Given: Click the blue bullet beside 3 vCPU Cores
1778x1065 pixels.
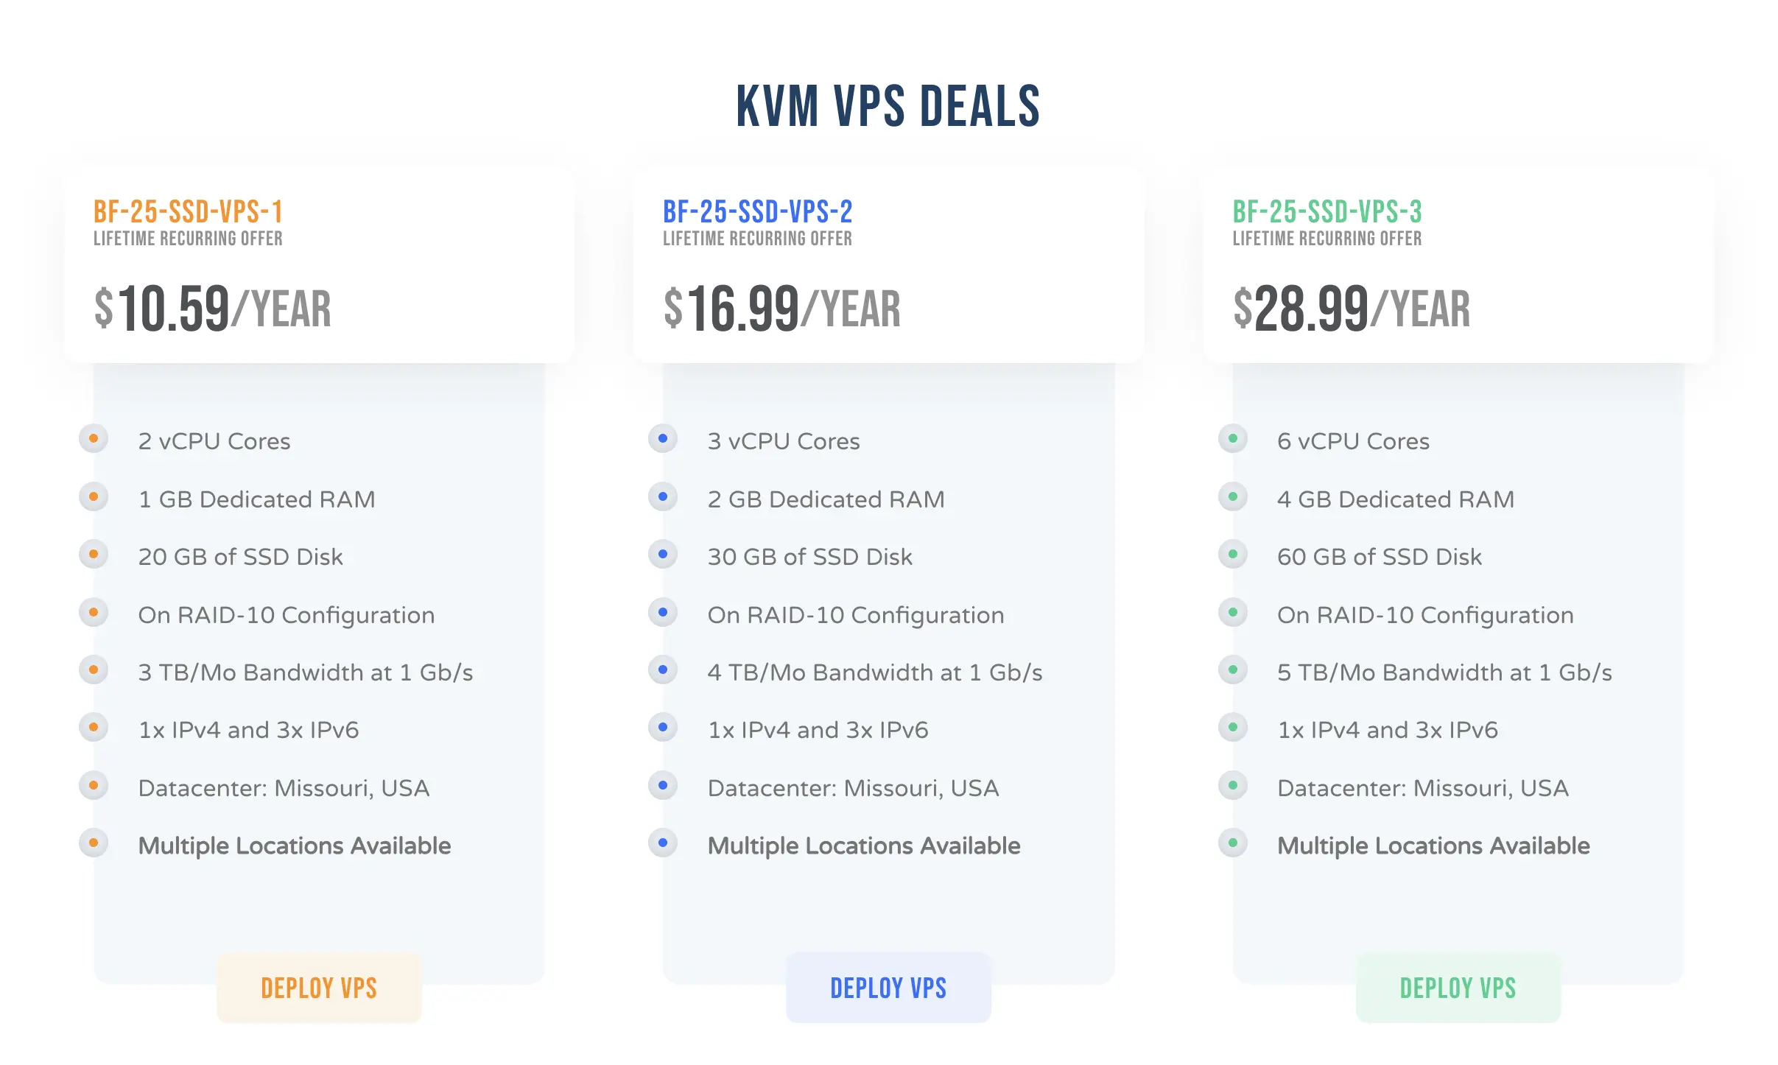Looking at the screenshot, I should point(663,439).
